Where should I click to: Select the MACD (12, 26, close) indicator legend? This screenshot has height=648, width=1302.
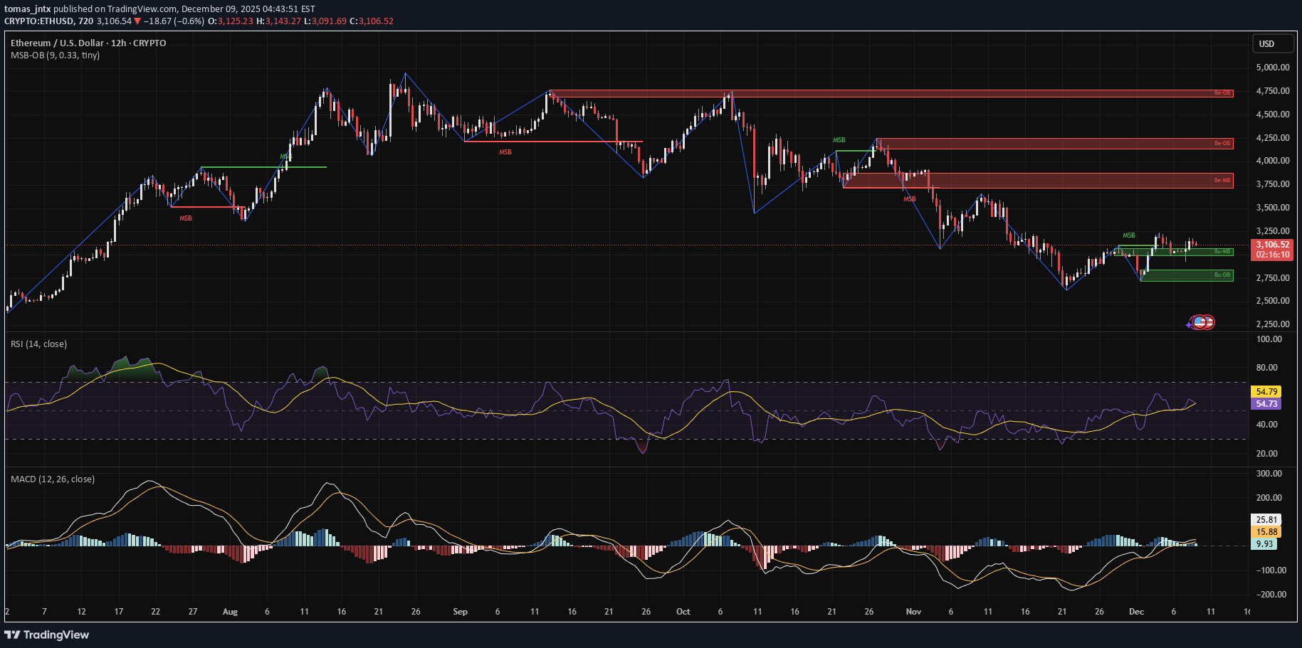pyautogui.click(x=53, y=479)
